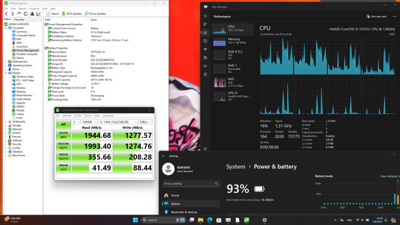Open the Windows Start button
The image size is (400, 225).
point(135,220)
